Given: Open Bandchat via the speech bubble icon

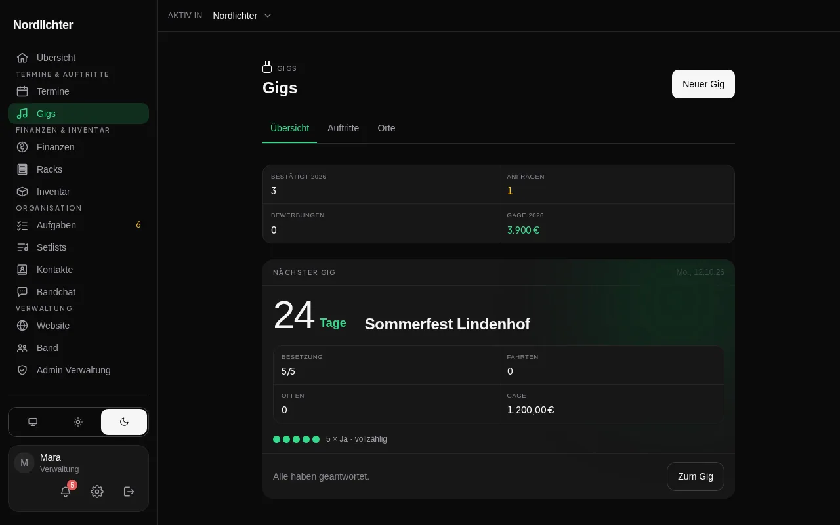Looking at the screenshot, I should tap(22, 292).
